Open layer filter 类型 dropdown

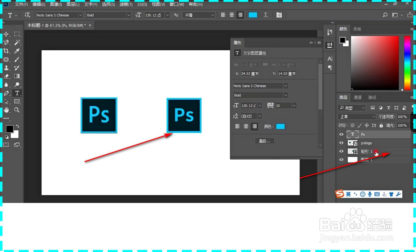[x=352, y=108]
